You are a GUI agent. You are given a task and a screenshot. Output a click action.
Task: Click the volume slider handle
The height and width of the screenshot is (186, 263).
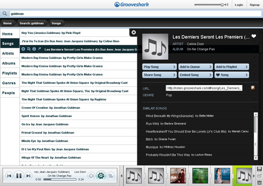pos(222,5)
